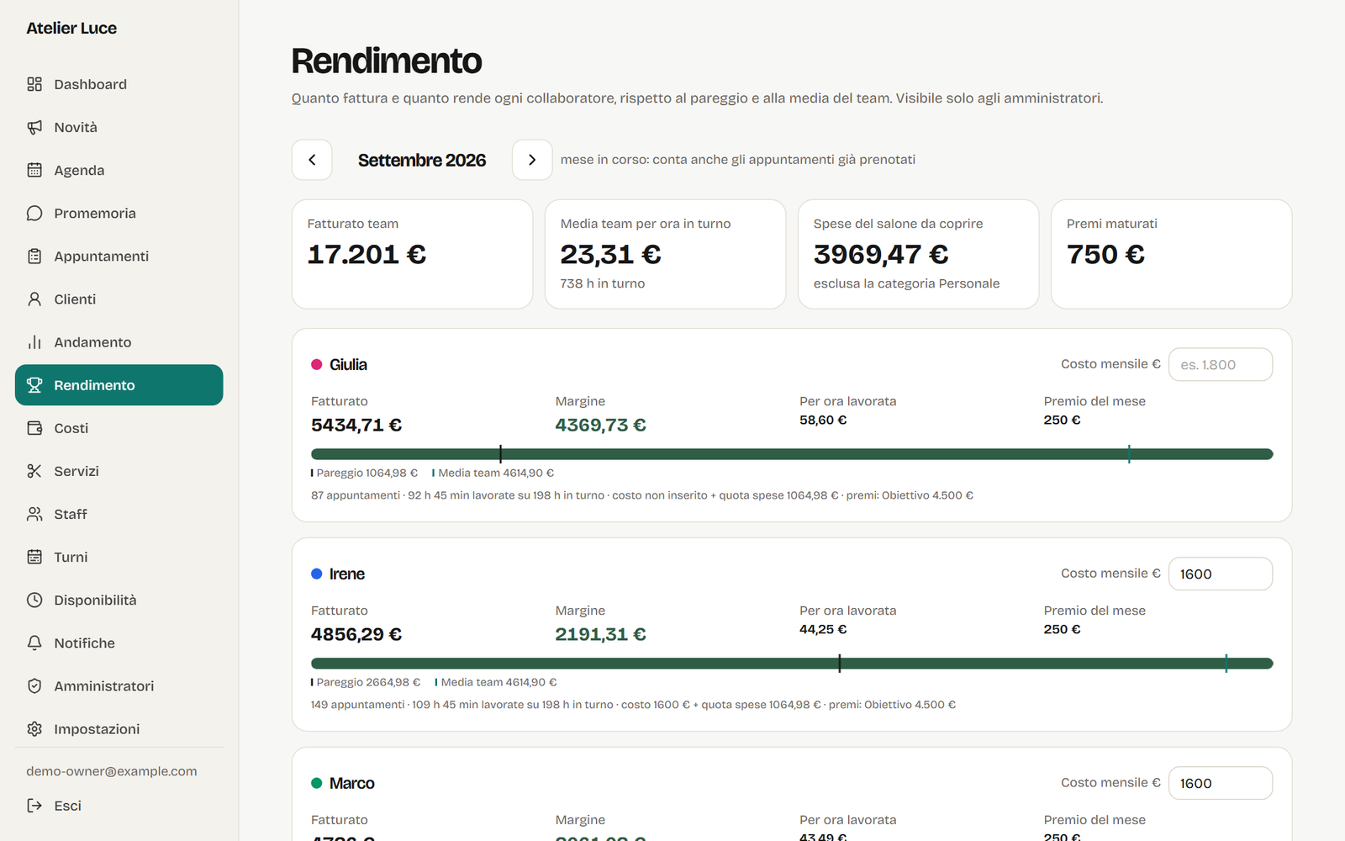This screenshot has width=1345, height=841.
Task: Click Giulia's Costo mensile input field
Action: pyautogui.click(x=1221, y=364)
